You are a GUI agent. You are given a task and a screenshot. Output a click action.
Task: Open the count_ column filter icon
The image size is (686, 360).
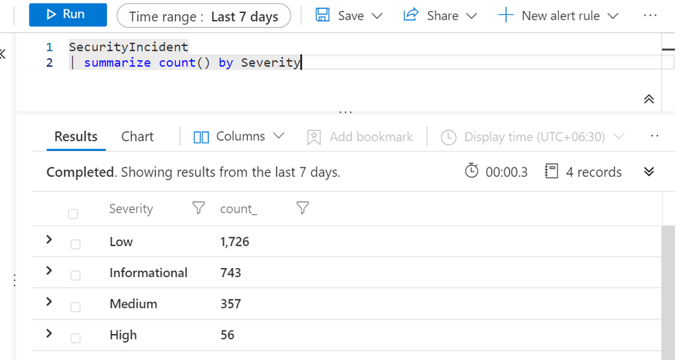point(302,208)
